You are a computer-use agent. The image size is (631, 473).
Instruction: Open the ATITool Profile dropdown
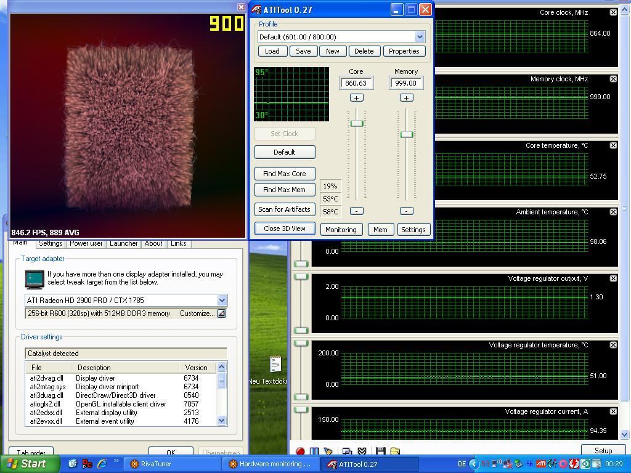[420, 37]
